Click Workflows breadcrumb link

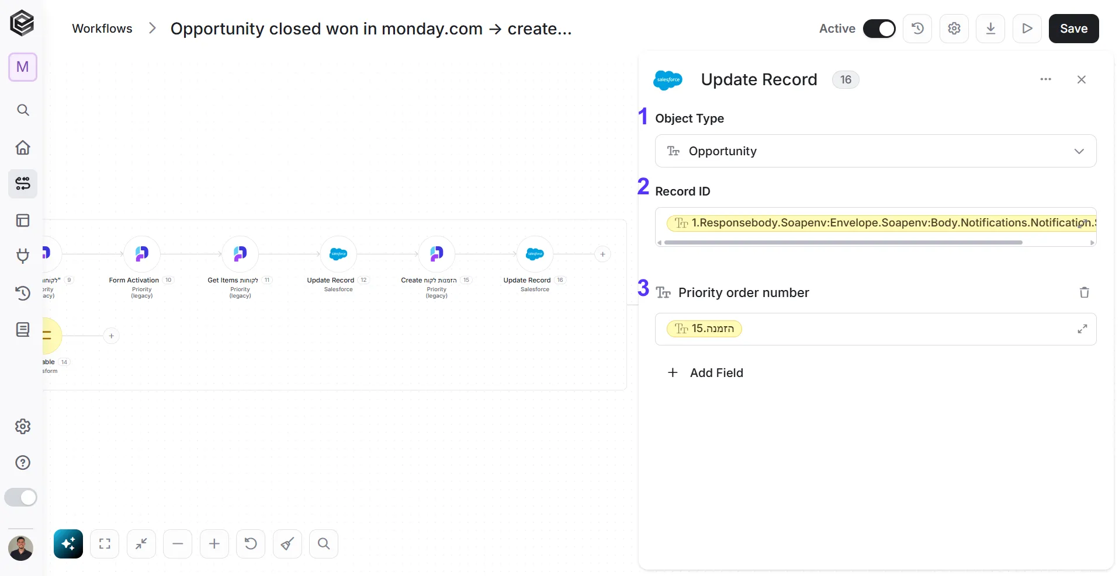point(102,29)
